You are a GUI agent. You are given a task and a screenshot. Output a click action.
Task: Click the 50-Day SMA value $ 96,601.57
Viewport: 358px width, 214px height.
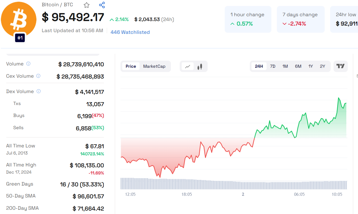[89, 197]
